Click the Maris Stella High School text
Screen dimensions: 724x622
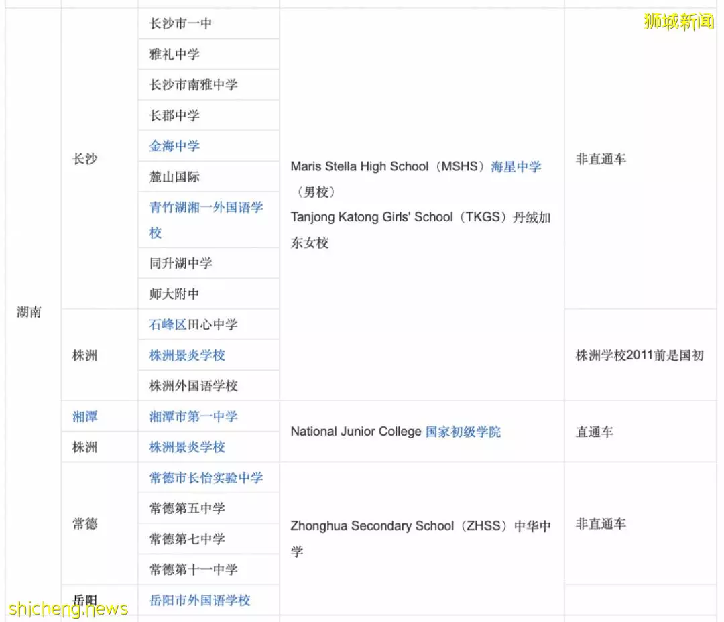point(360,166)
